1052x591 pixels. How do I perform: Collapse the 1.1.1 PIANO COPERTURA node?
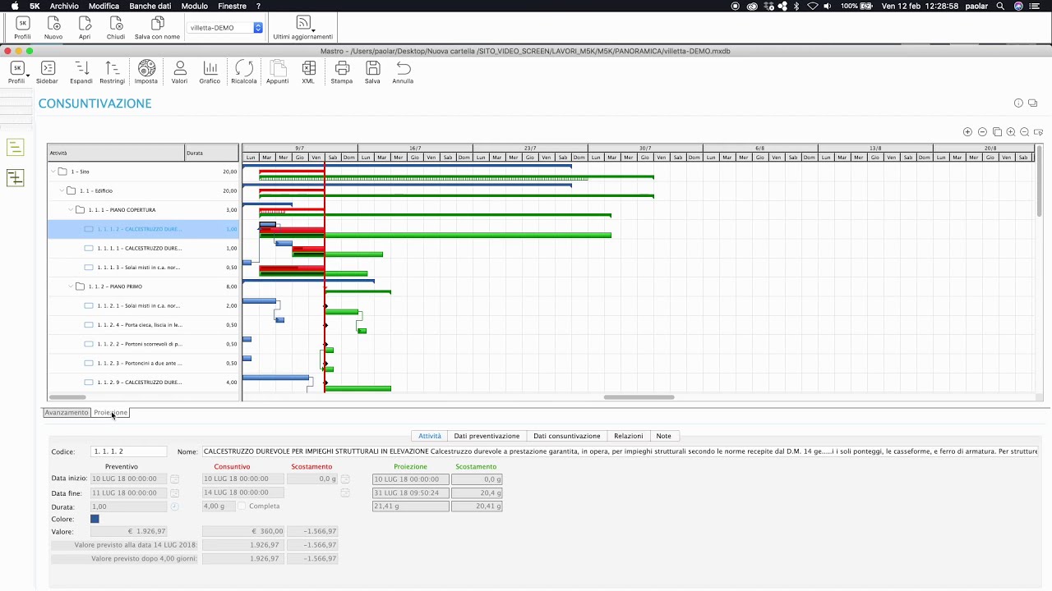tap(71, 210)
